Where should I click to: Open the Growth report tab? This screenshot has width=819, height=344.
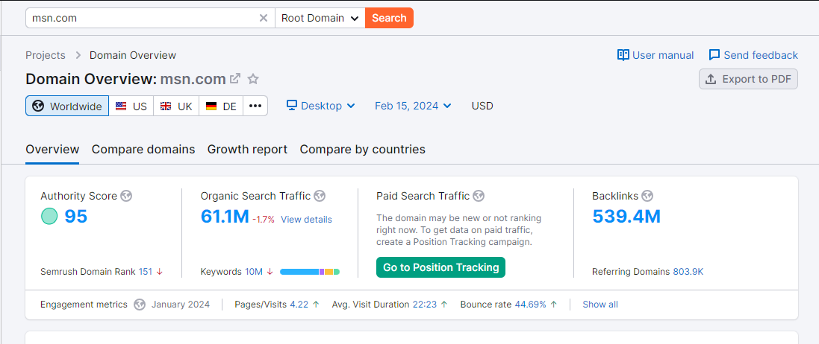[x=247, y=150]
